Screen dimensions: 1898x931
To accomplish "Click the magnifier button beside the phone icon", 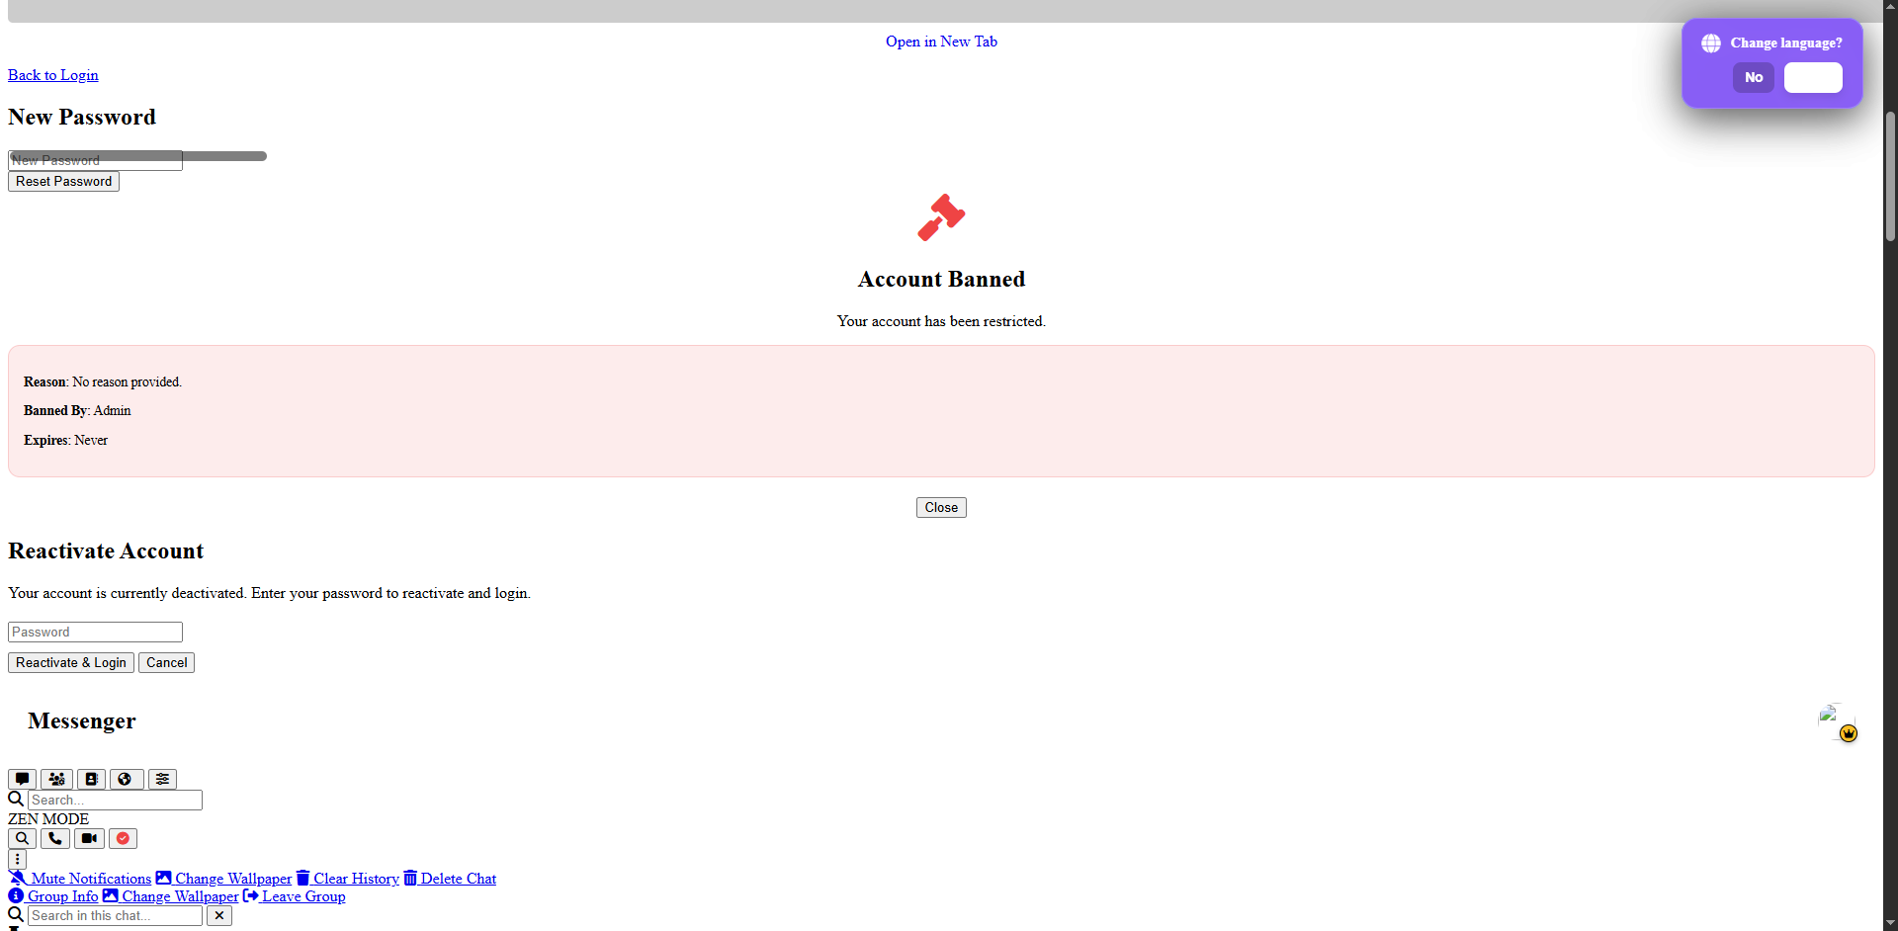I will pos(22,838).
